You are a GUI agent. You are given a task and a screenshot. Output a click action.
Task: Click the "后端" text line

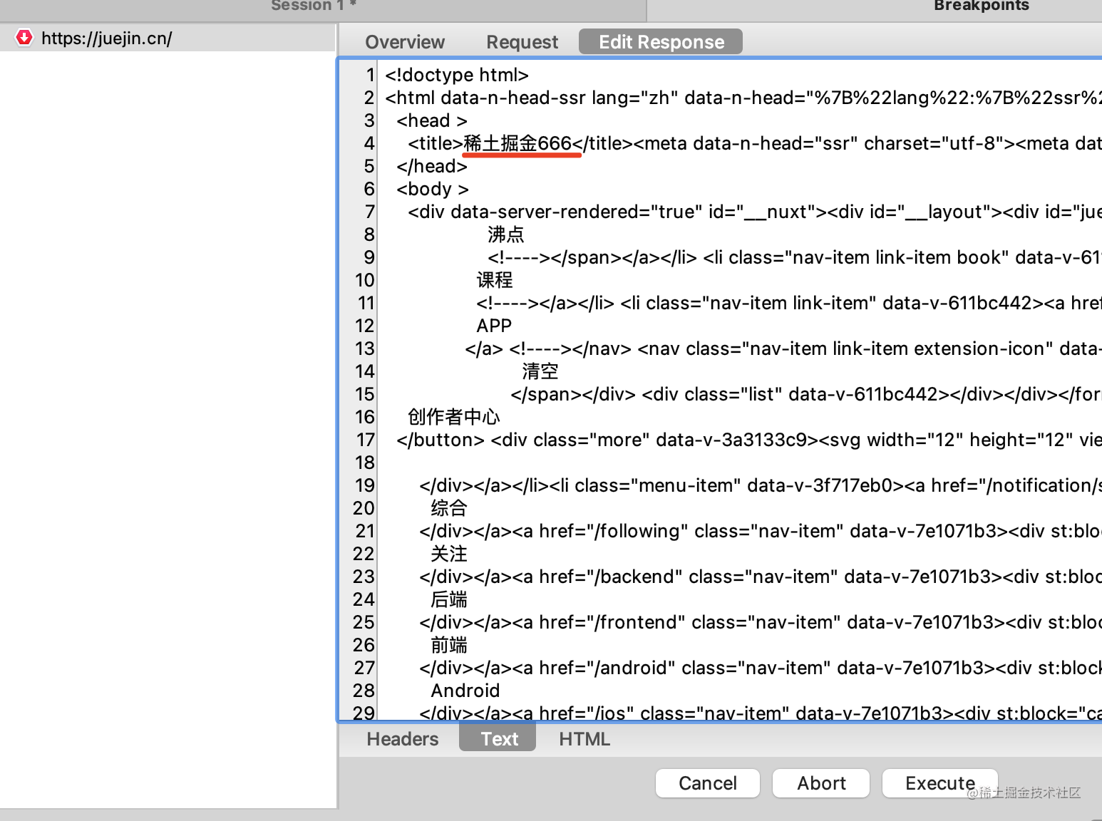tap(449, 599)
